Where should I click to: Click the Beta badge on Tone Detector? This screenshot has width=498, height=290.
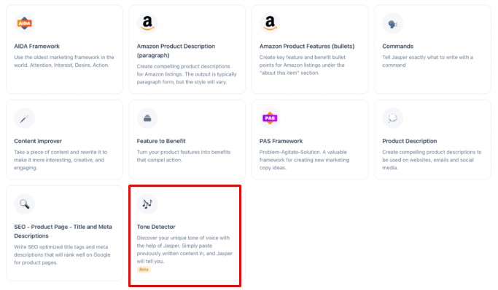coord(144,270)
